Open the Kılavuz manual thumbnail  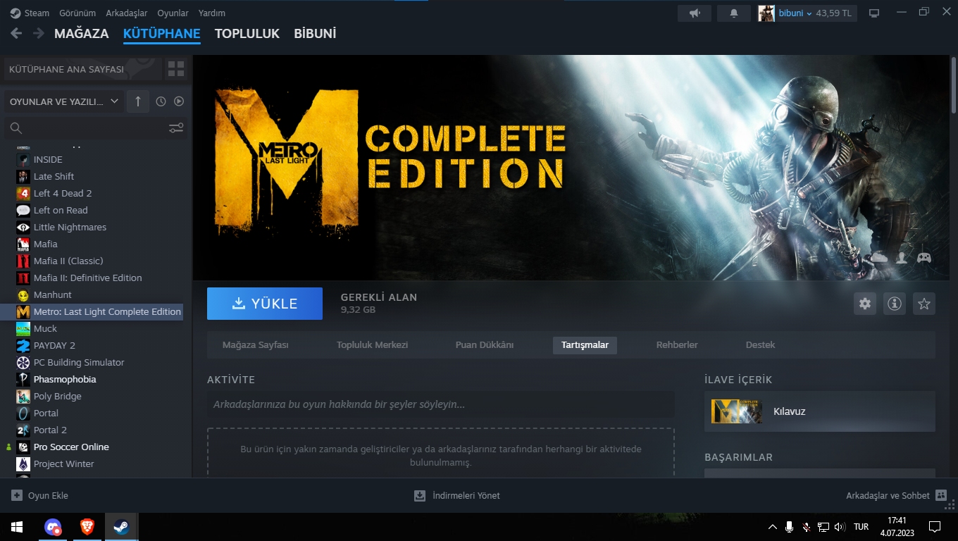[737, 411]
